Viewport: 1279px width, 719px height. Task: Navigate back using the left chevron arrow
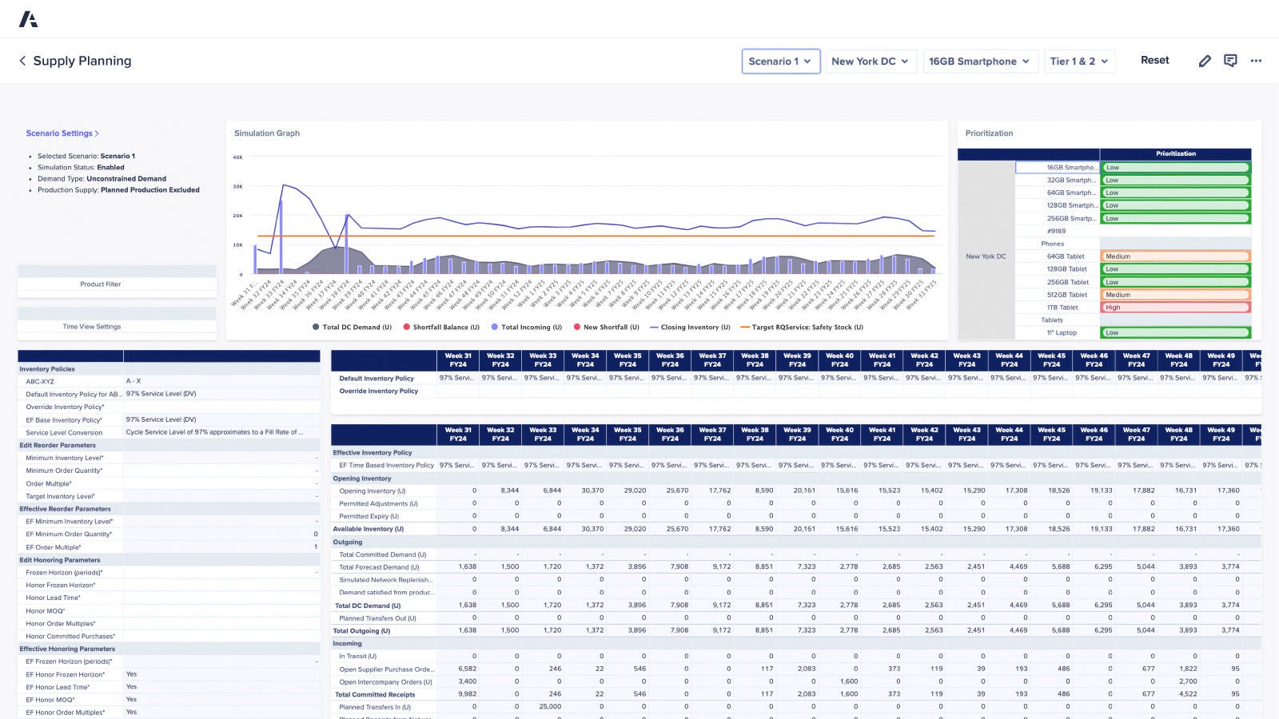click(22, 60)
